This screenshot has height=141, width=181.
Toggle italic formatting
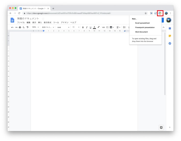[x=87, y=27]
